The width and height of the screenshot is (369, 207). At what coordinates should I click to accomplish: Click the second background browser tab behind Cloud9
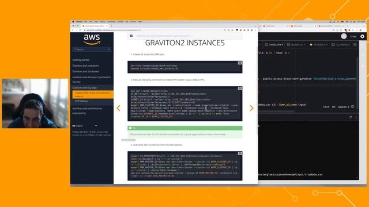point(302,26)
